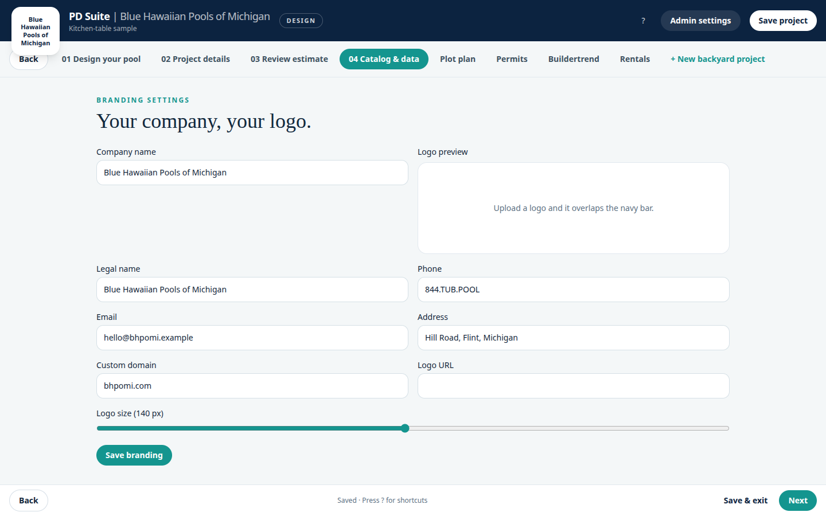
Task: Open the Plot plan tab
Action: 458,59
